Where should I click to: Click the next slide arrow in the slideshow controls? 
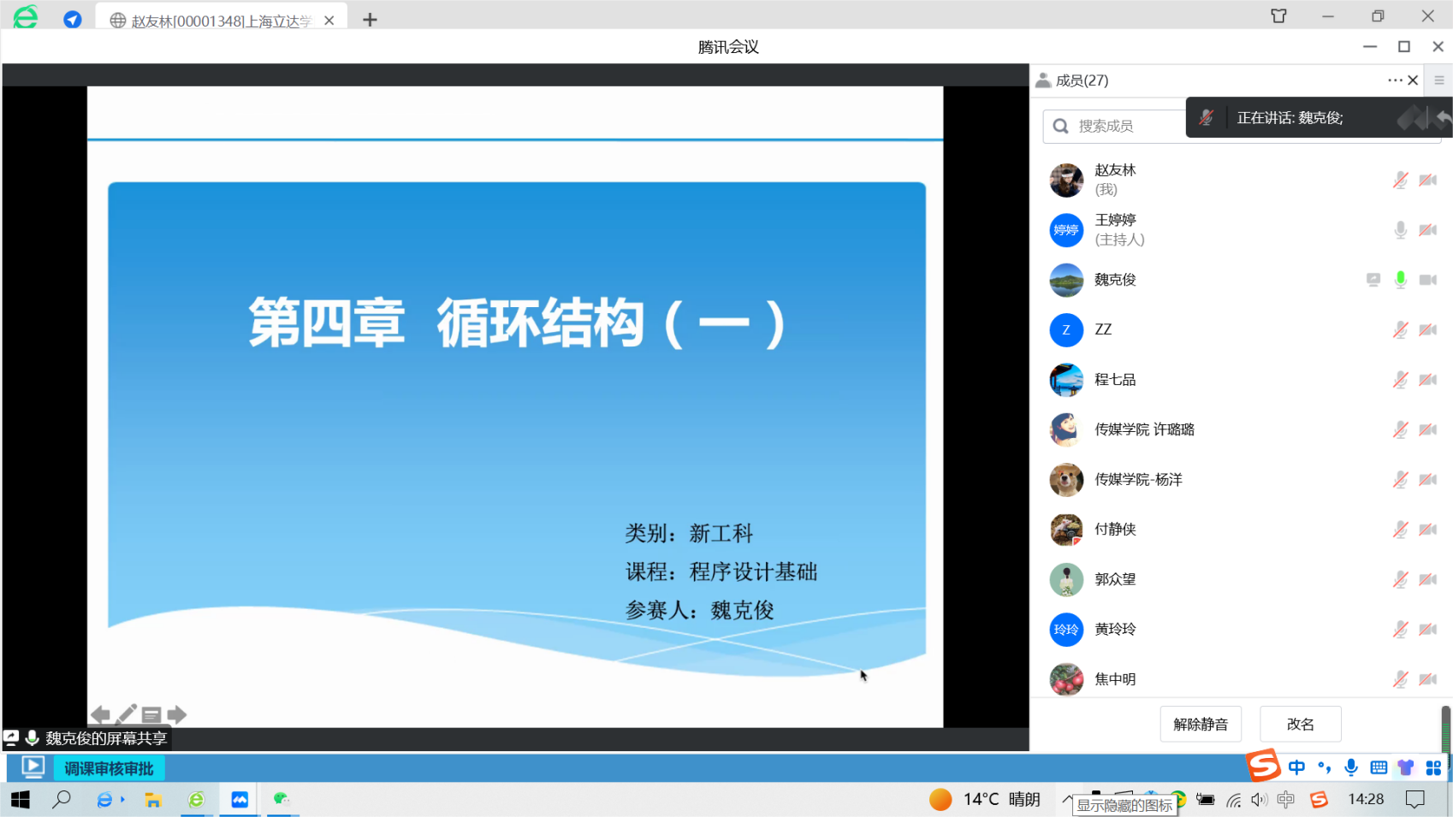point(177,715)
